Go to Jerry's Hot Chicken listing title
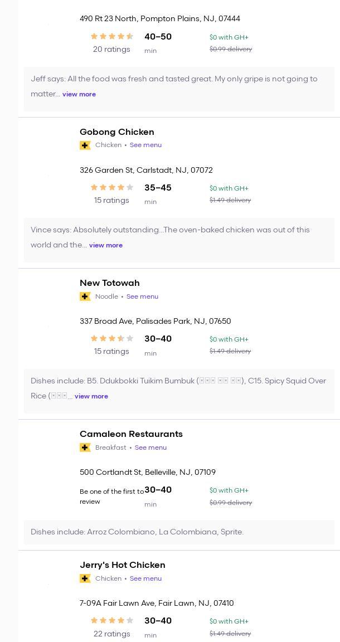 pos(123,565)
